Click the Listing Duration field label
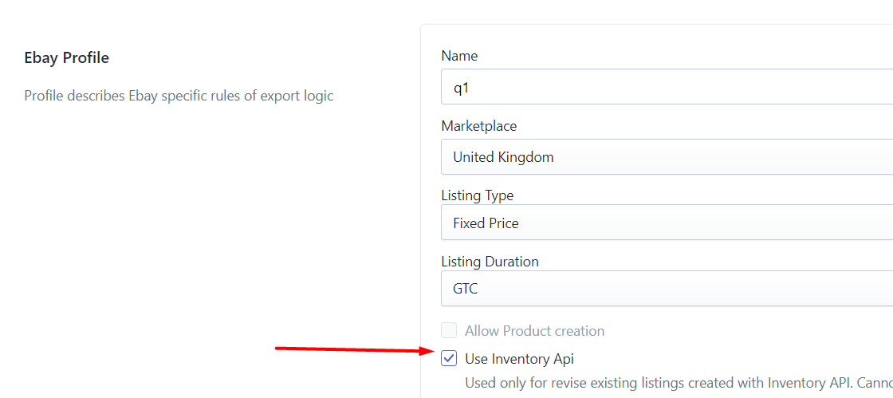This screenshot has height=398, width=893. tap(490, 262)
